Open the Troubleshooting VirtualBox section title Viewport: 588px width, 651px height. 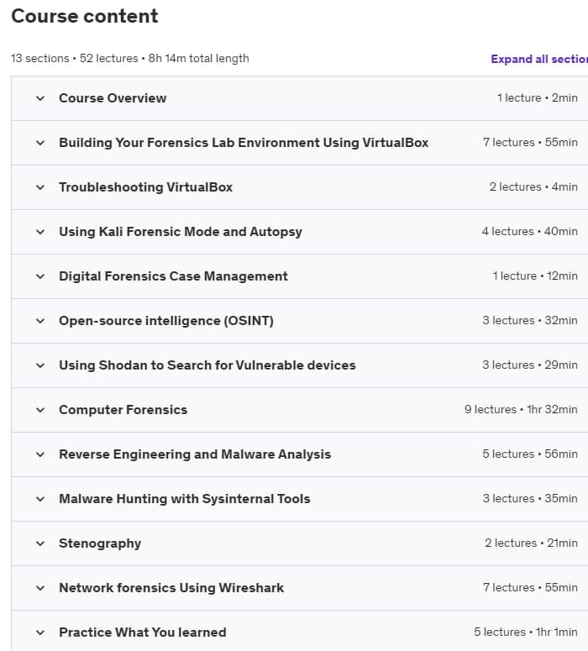[x=146, y=187]
